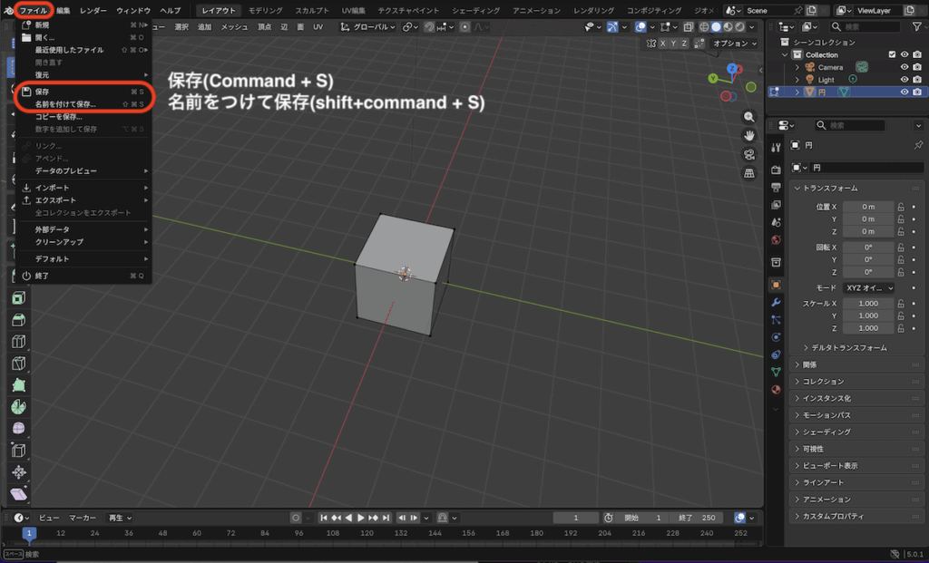Open the material properties sphere tab

click(x=776, y=390)
